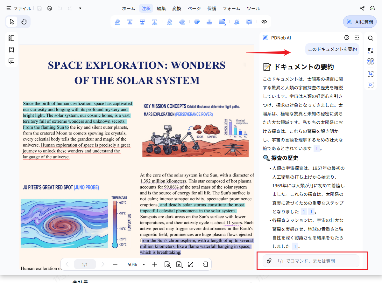Switch to the ページ tab
Image resolution: width=382 pixels, height=283 pixels.
194,9
